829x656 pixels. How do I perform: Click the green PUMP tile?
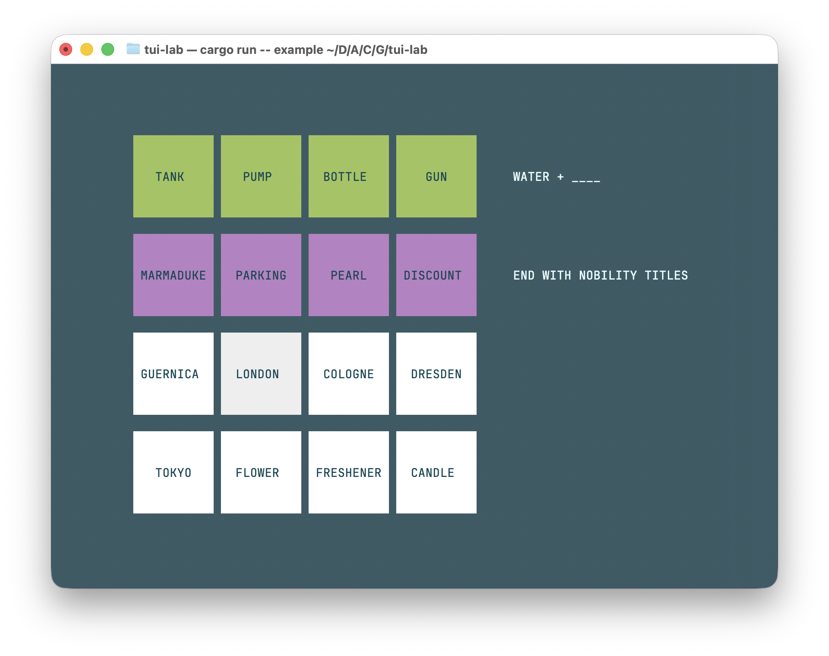coord(261,176)
